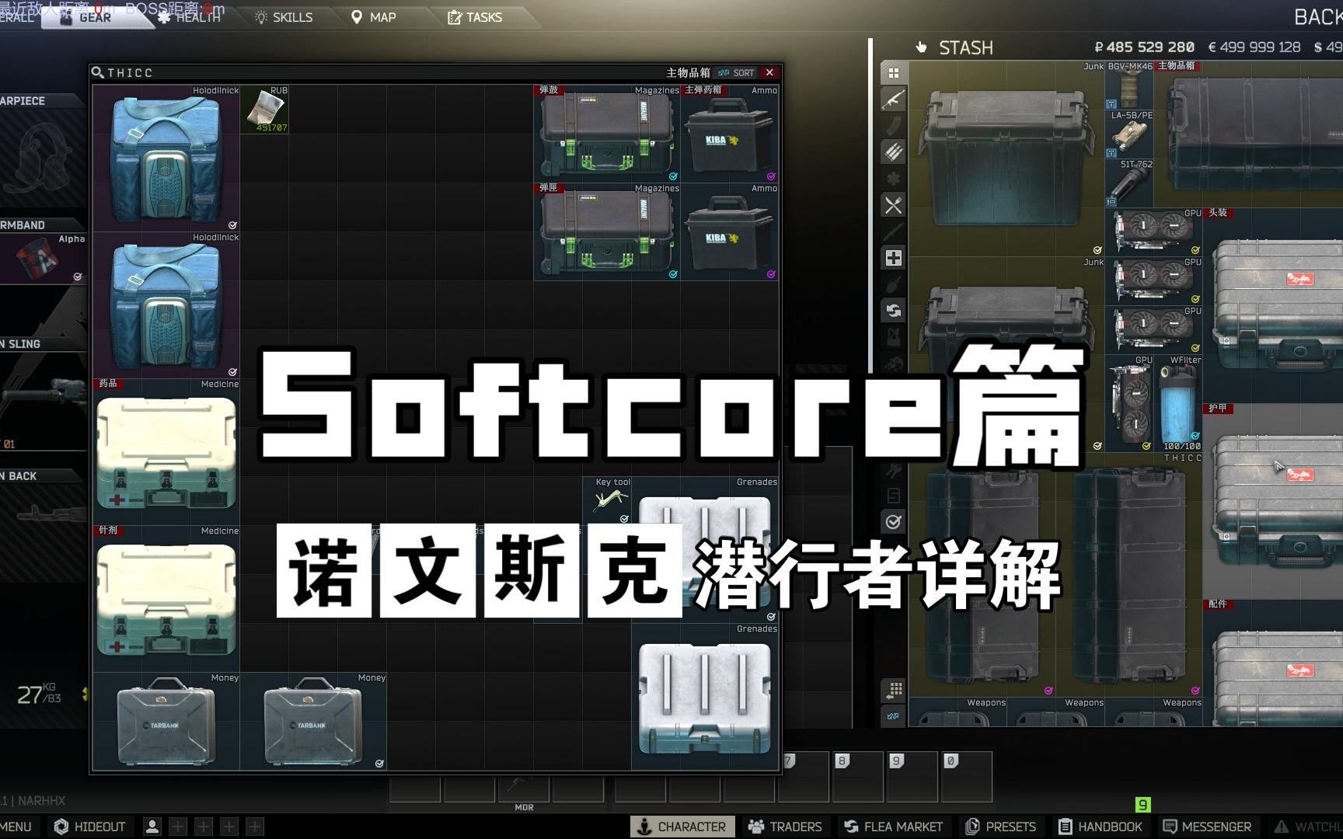Select the 药品 Medicine case
The width and height of the screenshot is (1343, 839).
tap(166, 452)
